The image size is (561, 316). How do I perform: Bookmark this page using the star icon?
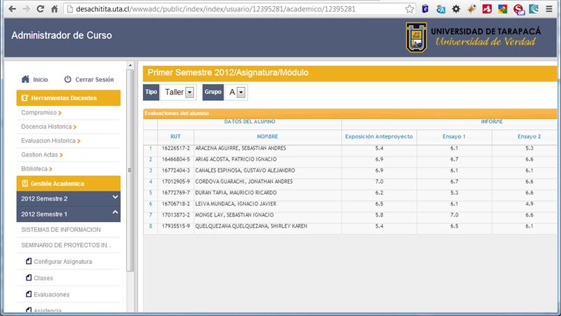410,9
